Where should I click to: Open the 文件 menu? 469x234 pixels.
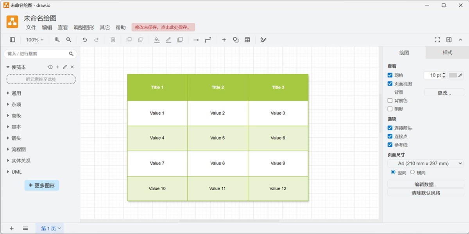tap(31, 28)
